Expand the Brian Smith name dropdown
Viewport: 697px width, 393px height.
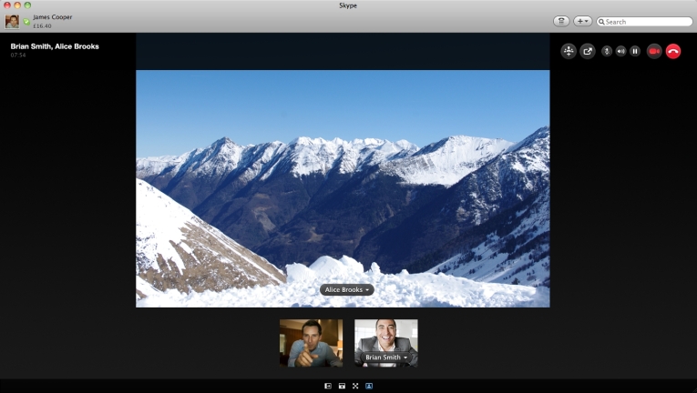(x=385, y=357)
